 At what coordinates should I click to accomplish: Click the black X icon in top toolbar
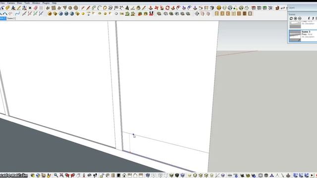pos(30,8)
